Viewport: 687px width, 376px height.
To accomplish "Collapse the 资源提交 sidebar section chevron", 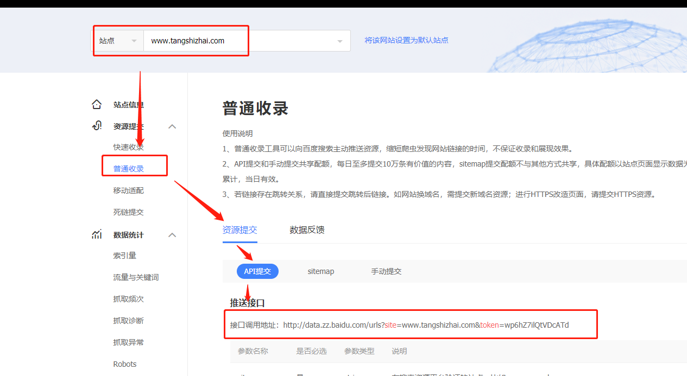I will 172,126.
